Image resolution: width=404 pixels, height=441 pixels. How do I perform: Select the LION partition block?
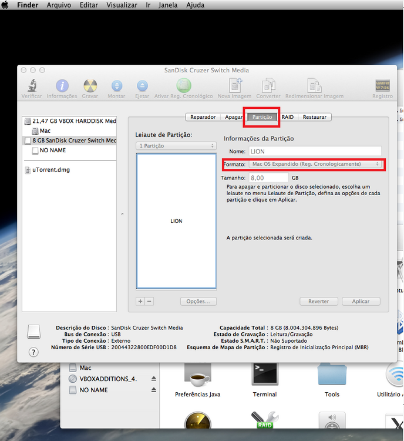[176, 221]
